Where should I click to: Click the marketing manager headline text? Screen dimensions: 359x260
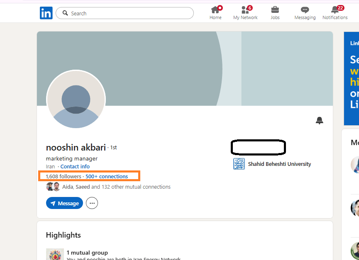pos(72,158)
